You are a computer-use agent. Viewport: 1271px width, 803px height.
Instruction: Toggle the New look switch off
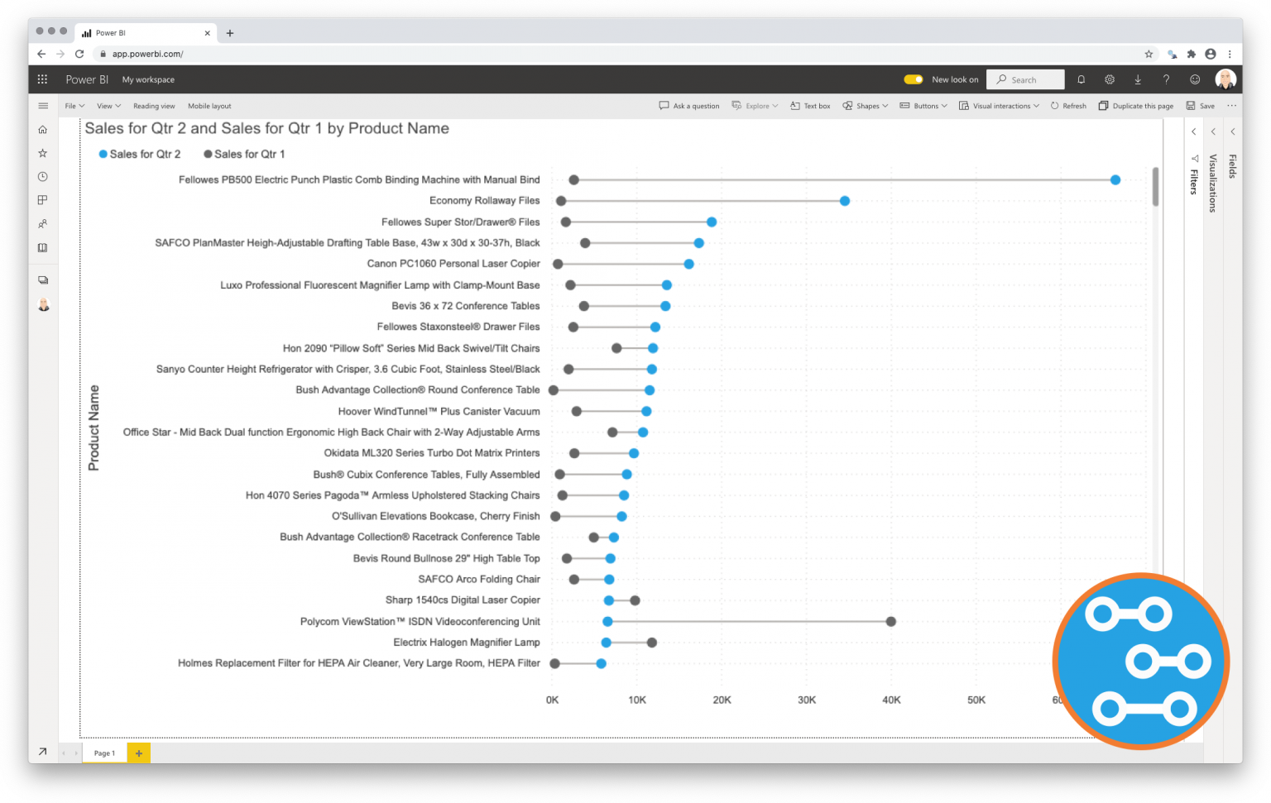[913, 79]
